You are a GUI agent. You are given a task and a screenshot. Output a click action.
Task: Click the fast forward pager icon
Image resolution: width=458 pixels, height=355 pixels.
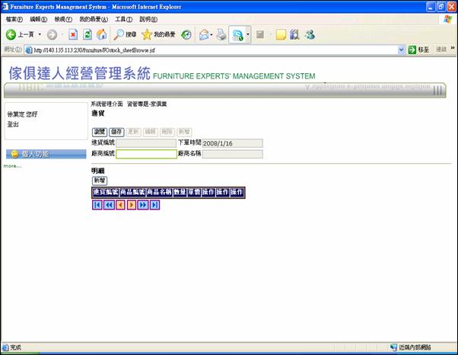click(x=143, y=205)
